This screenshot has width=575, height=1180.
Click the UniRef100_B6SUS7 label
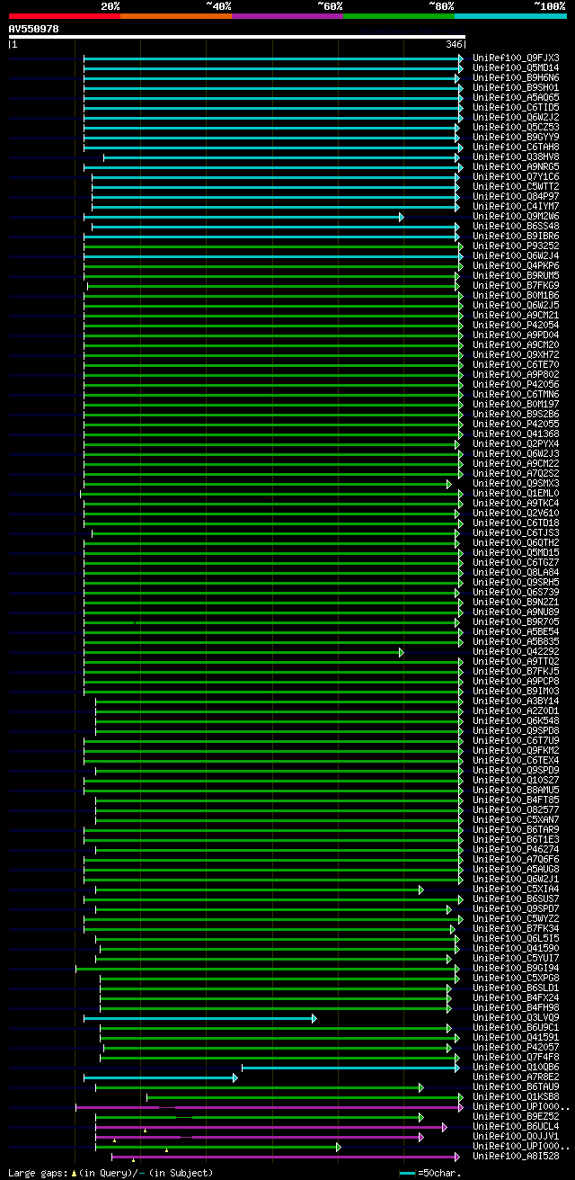point(516,898)
